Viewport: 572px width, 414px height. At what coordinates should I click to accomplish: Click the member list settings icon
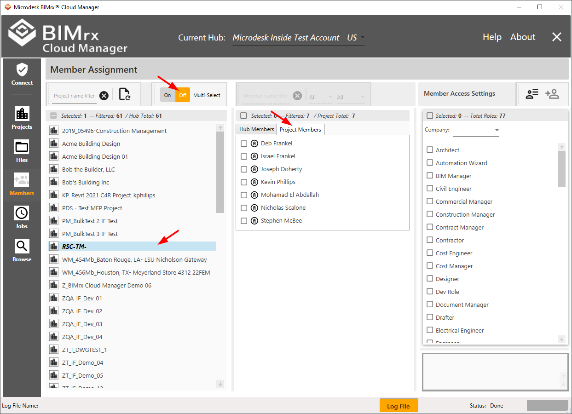(x=532, y=94)
